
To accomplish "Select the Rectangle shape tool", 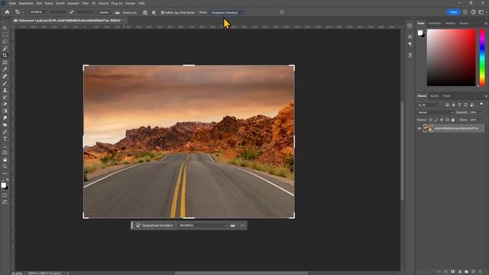I will pos(5,153).
